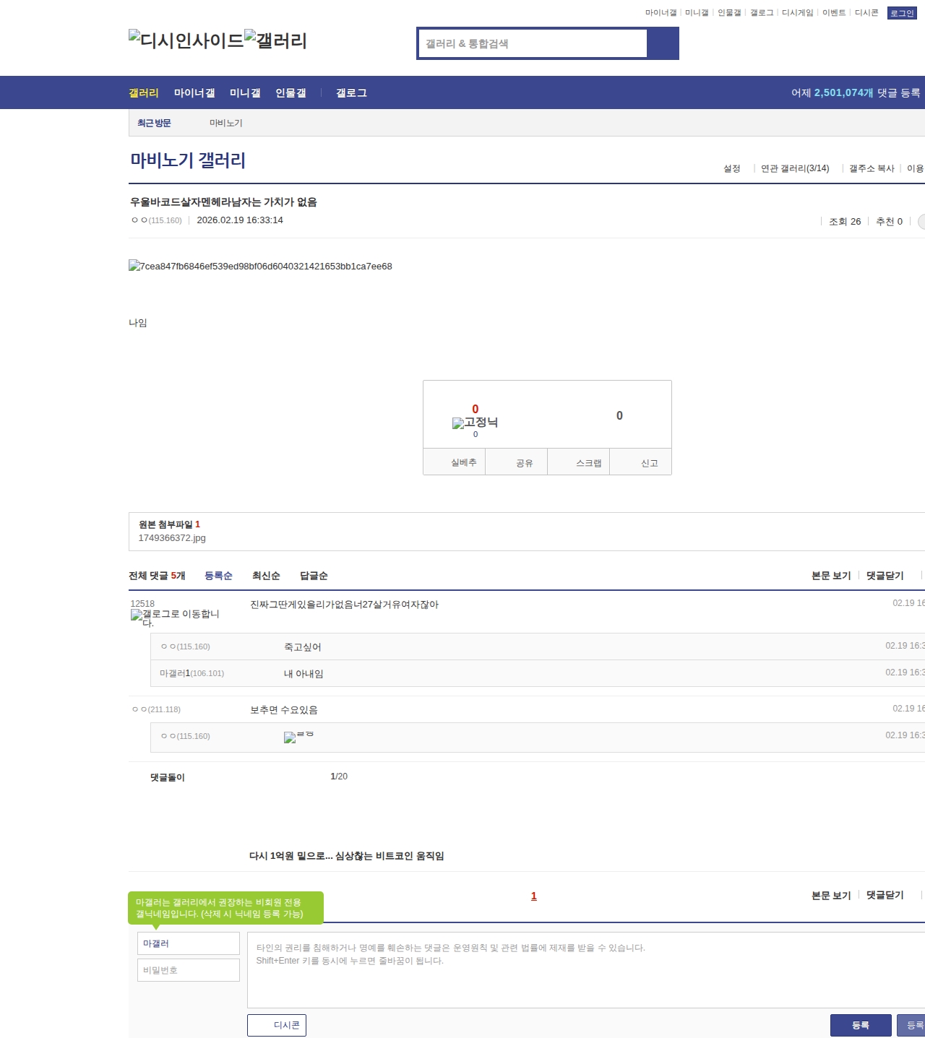Open the 설정 gallery settings menu

point(732,168)
